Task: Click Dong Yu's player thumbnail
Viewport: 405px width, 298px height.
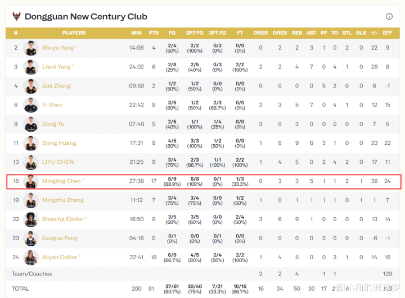Action: pos(31,124)
